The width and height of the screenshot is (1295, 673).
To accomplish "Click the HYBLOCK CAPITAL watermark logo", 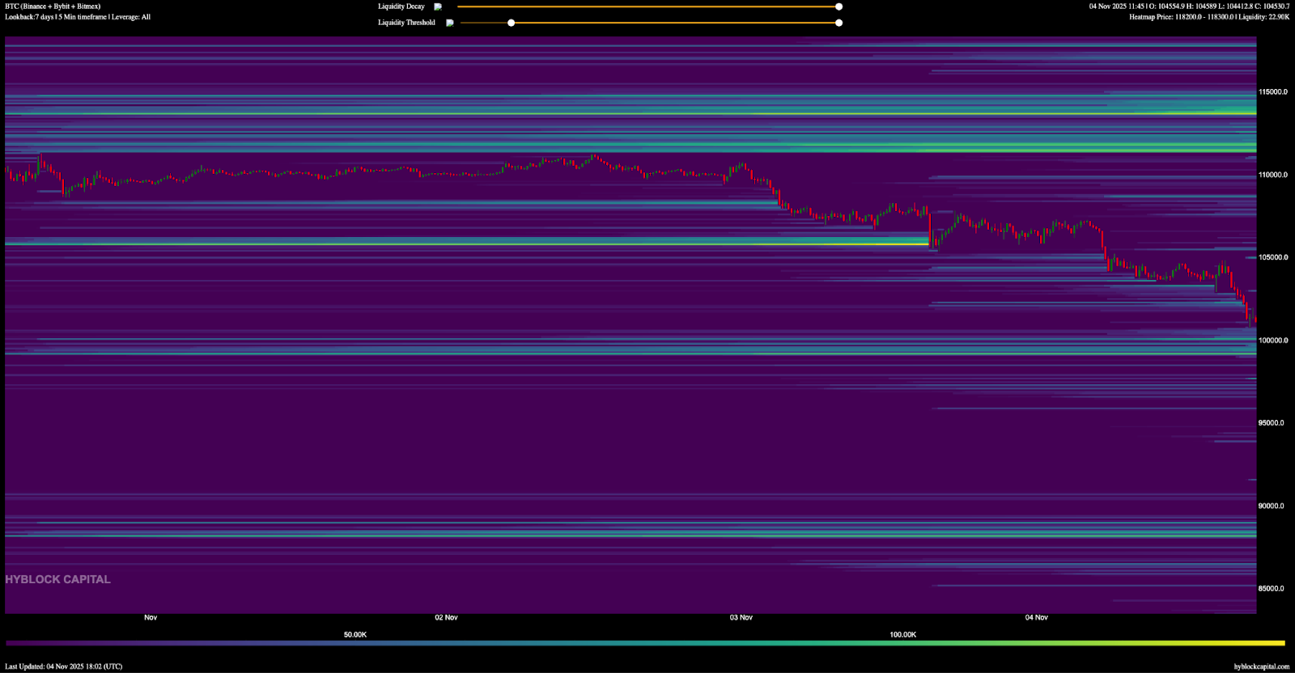I will (57, 579).
